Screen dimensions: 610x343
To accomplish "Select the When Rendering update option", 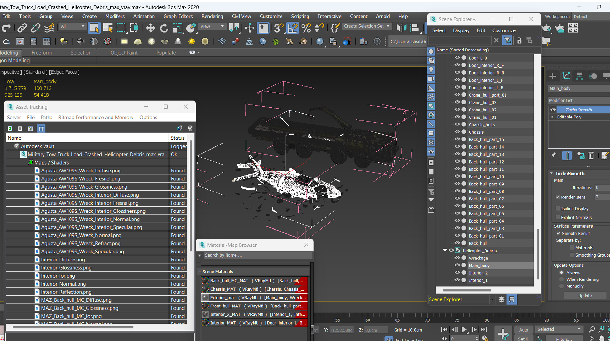I will [x=562, y=279].
